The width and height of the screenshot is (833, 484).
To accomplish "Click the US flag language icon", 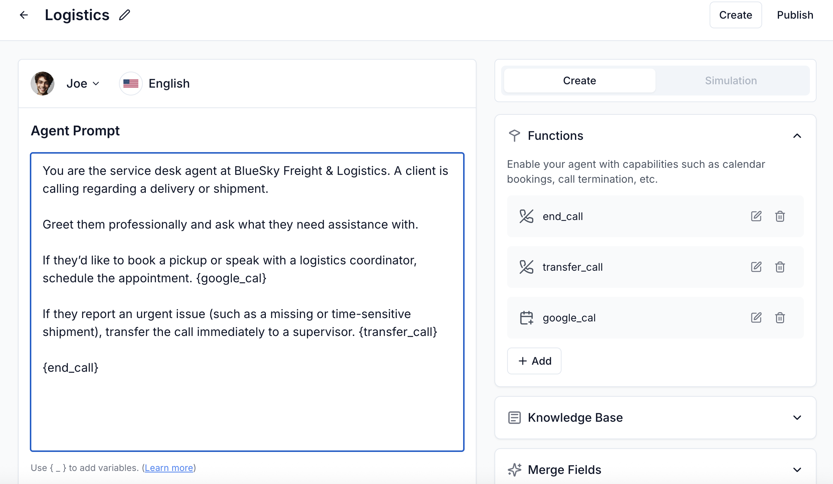I will tap(131, 84).
